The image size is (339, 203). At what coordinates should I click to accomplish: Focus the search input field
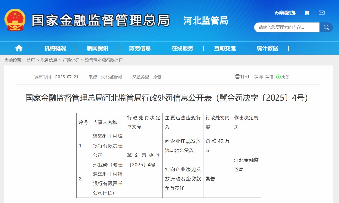click(x=287, y=27)
